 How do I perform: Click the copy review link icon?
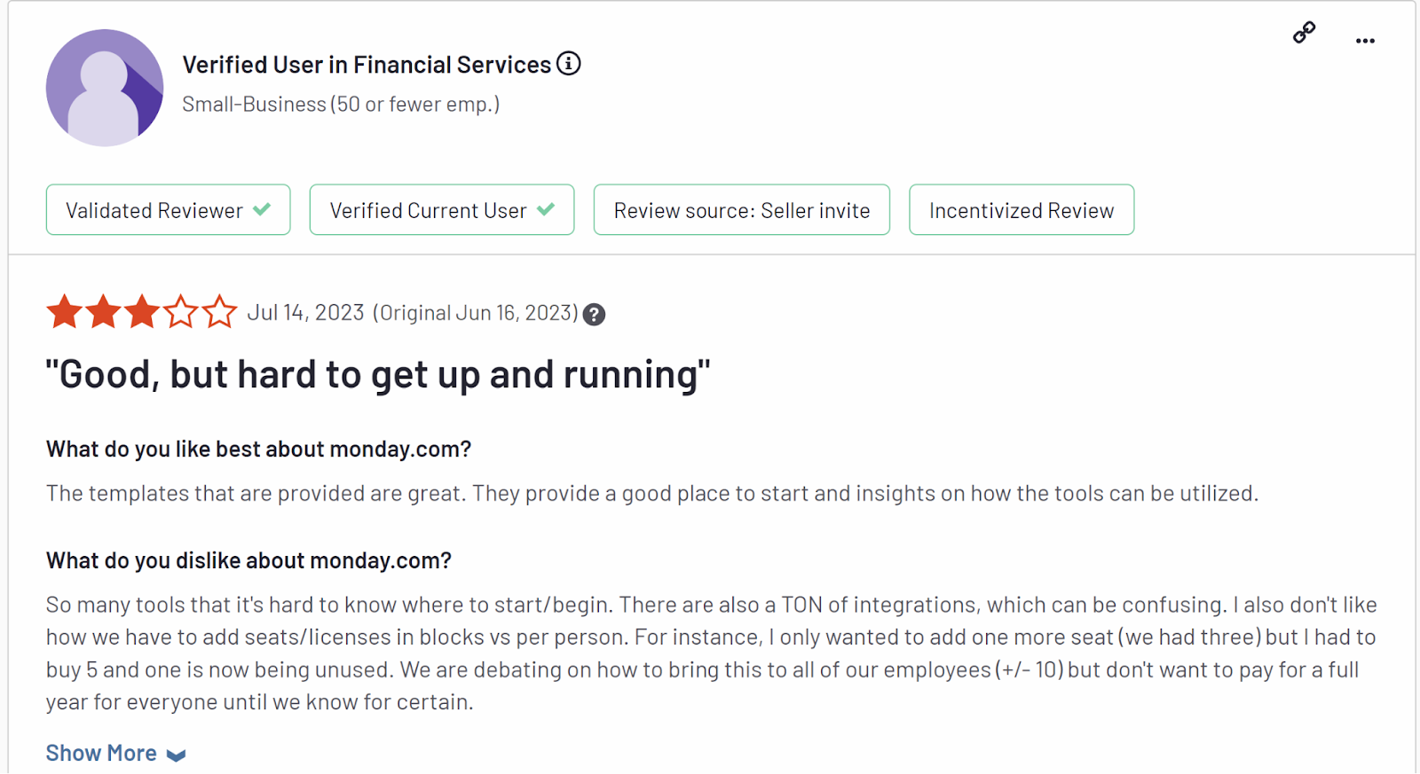tap(1304, 33)
